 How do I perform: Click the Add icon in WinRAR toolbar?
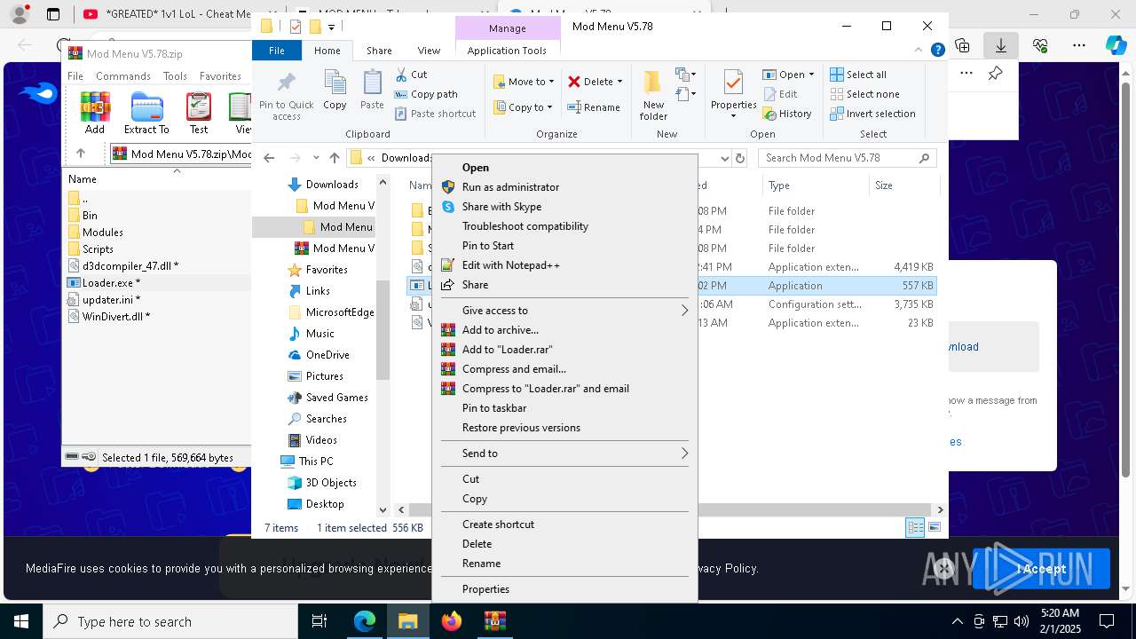[94, 113]
